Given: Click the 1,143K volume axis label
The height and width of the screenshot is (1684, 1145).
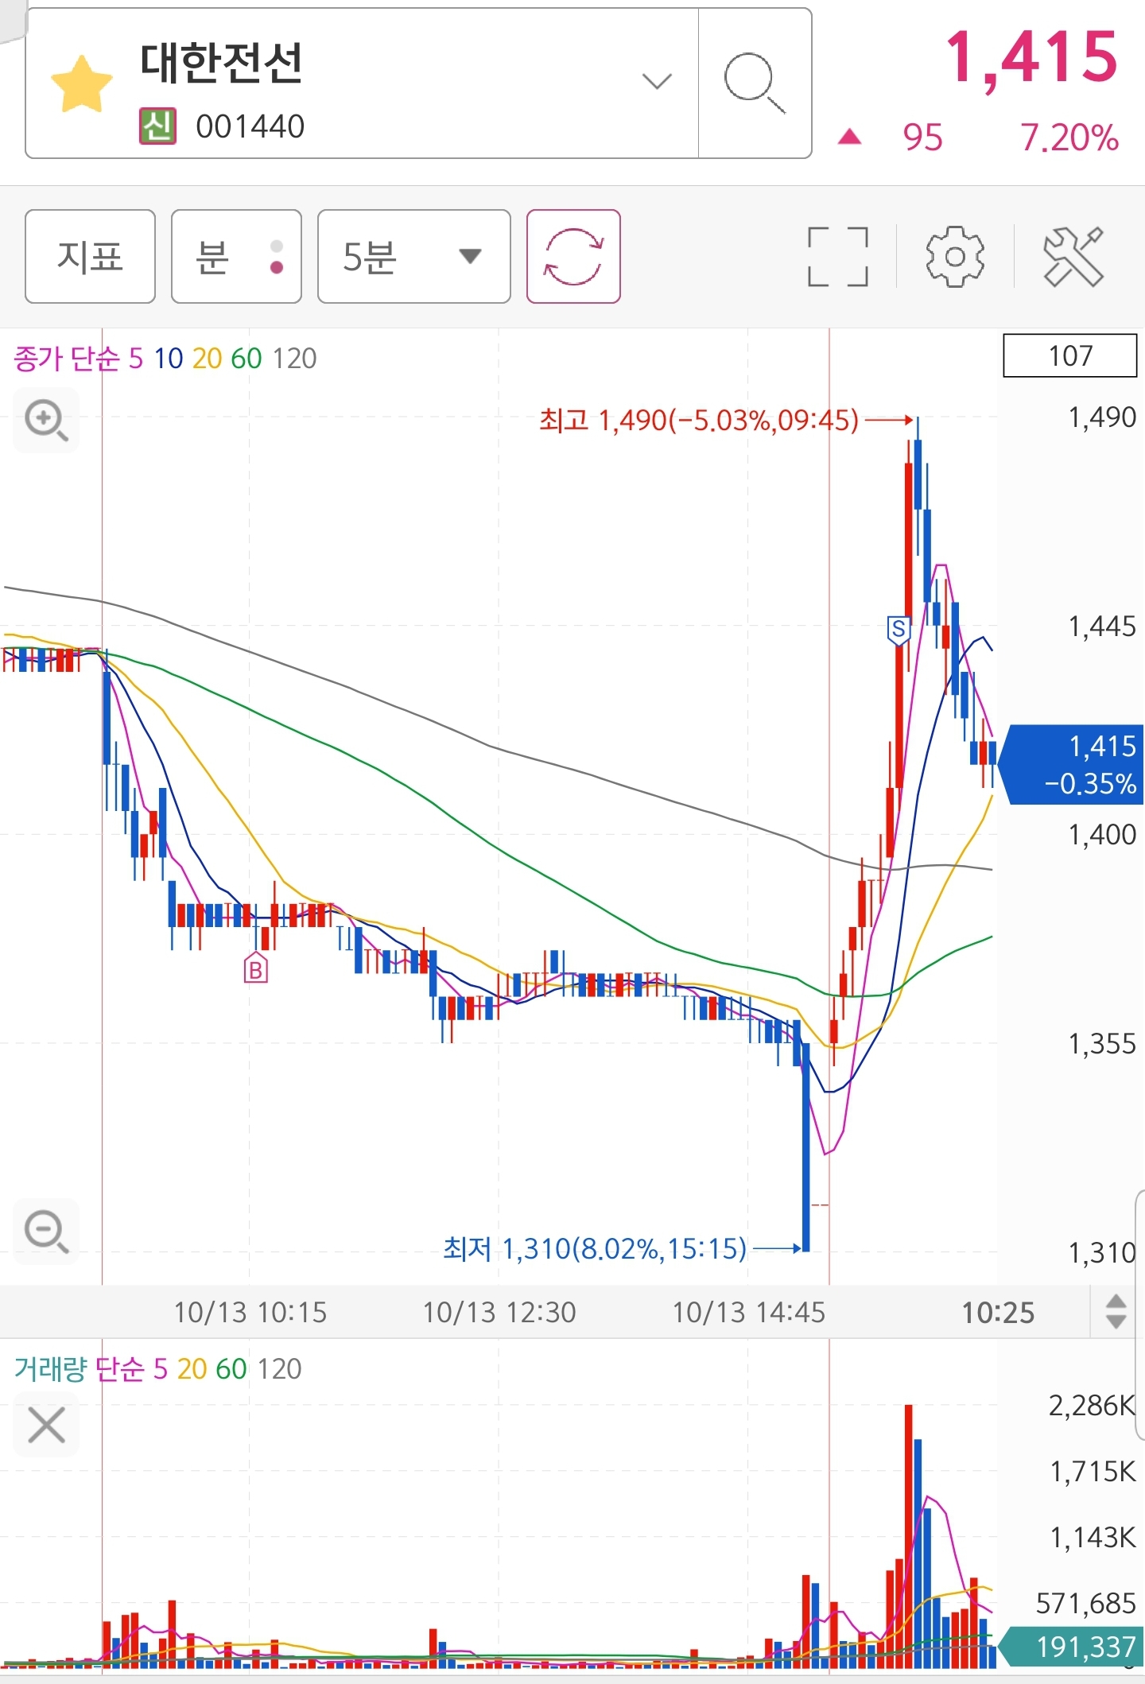Looking at the screenshot, I should point(1093,1538).
